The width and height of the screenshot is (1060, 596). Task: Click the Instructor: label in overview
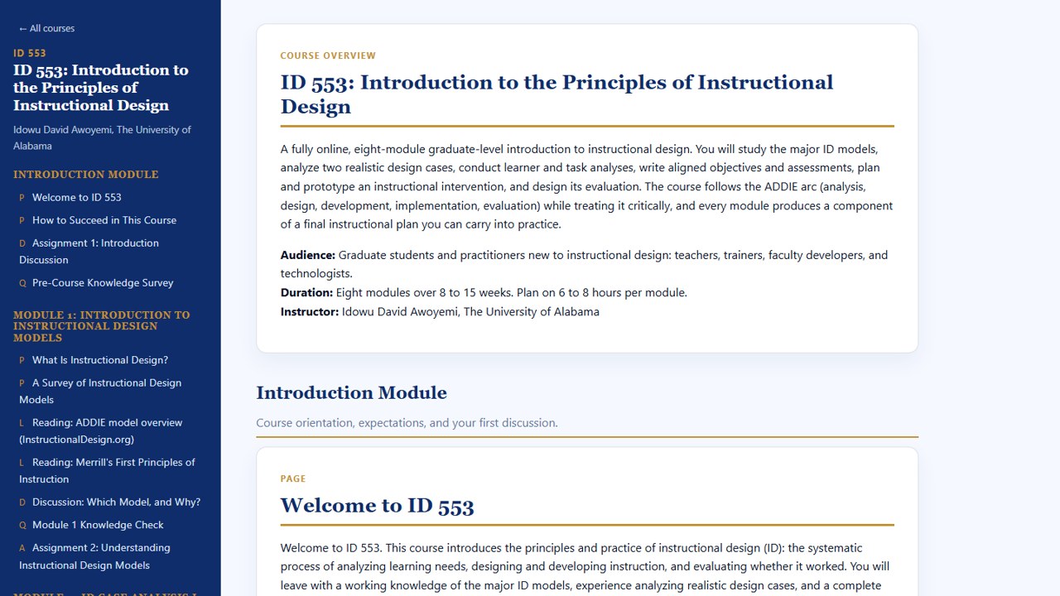[310, 312]
